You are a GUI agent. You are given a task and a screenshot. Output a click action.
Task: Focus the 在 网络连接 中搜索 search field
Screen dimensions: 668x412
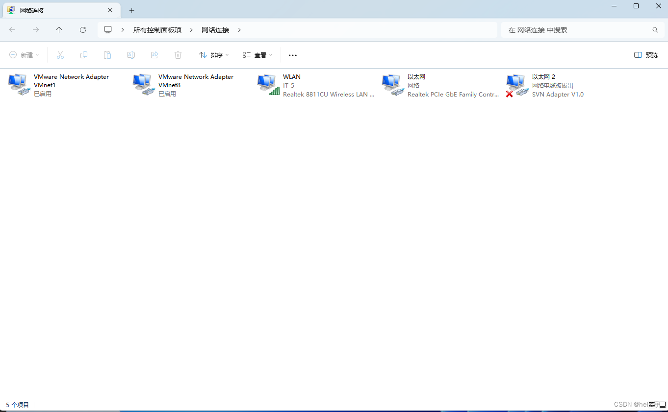click(582, 30)
